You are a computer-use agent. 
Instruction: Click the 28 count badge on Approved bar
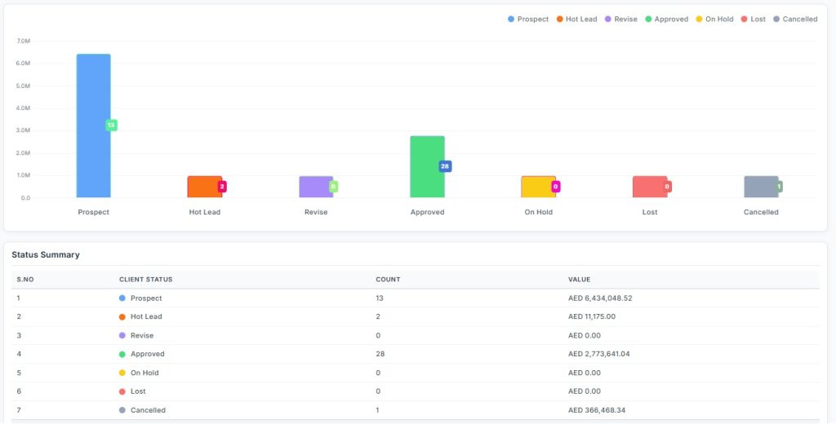pyautogui.click(x=445, y=166)
